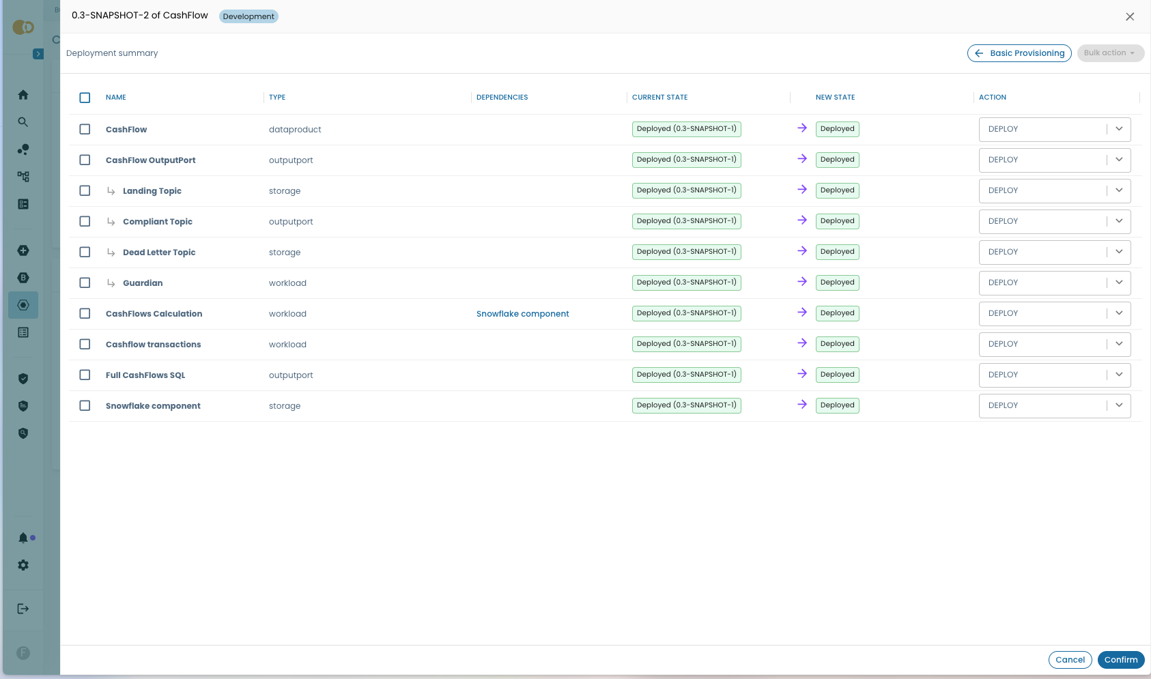The height and width of the screenshot is (679, 1151).
Task: Open the notifications bell icon
Action: [x=23, y=538]
